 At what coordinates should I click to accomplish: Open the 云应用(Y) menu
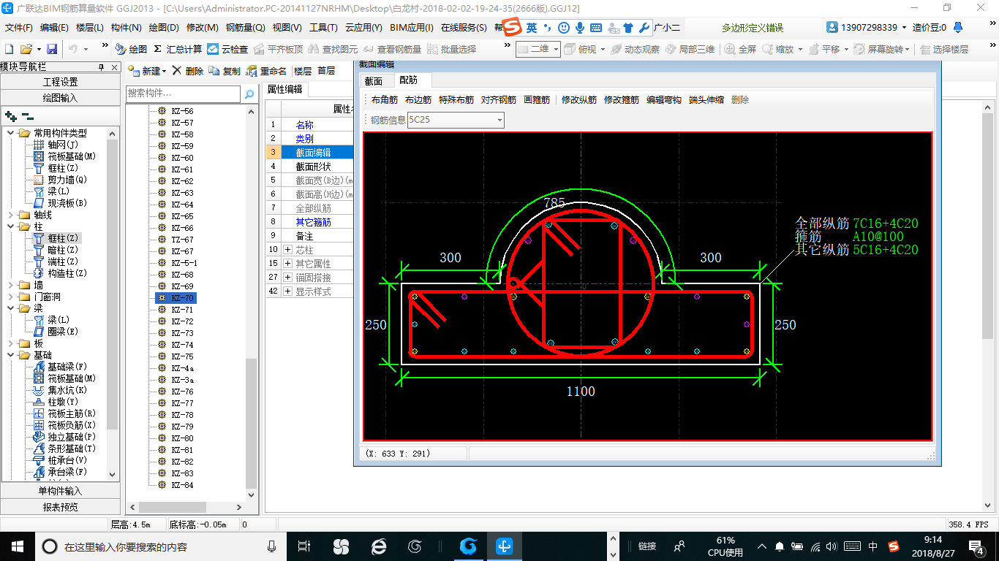click(x=363, y=28)
